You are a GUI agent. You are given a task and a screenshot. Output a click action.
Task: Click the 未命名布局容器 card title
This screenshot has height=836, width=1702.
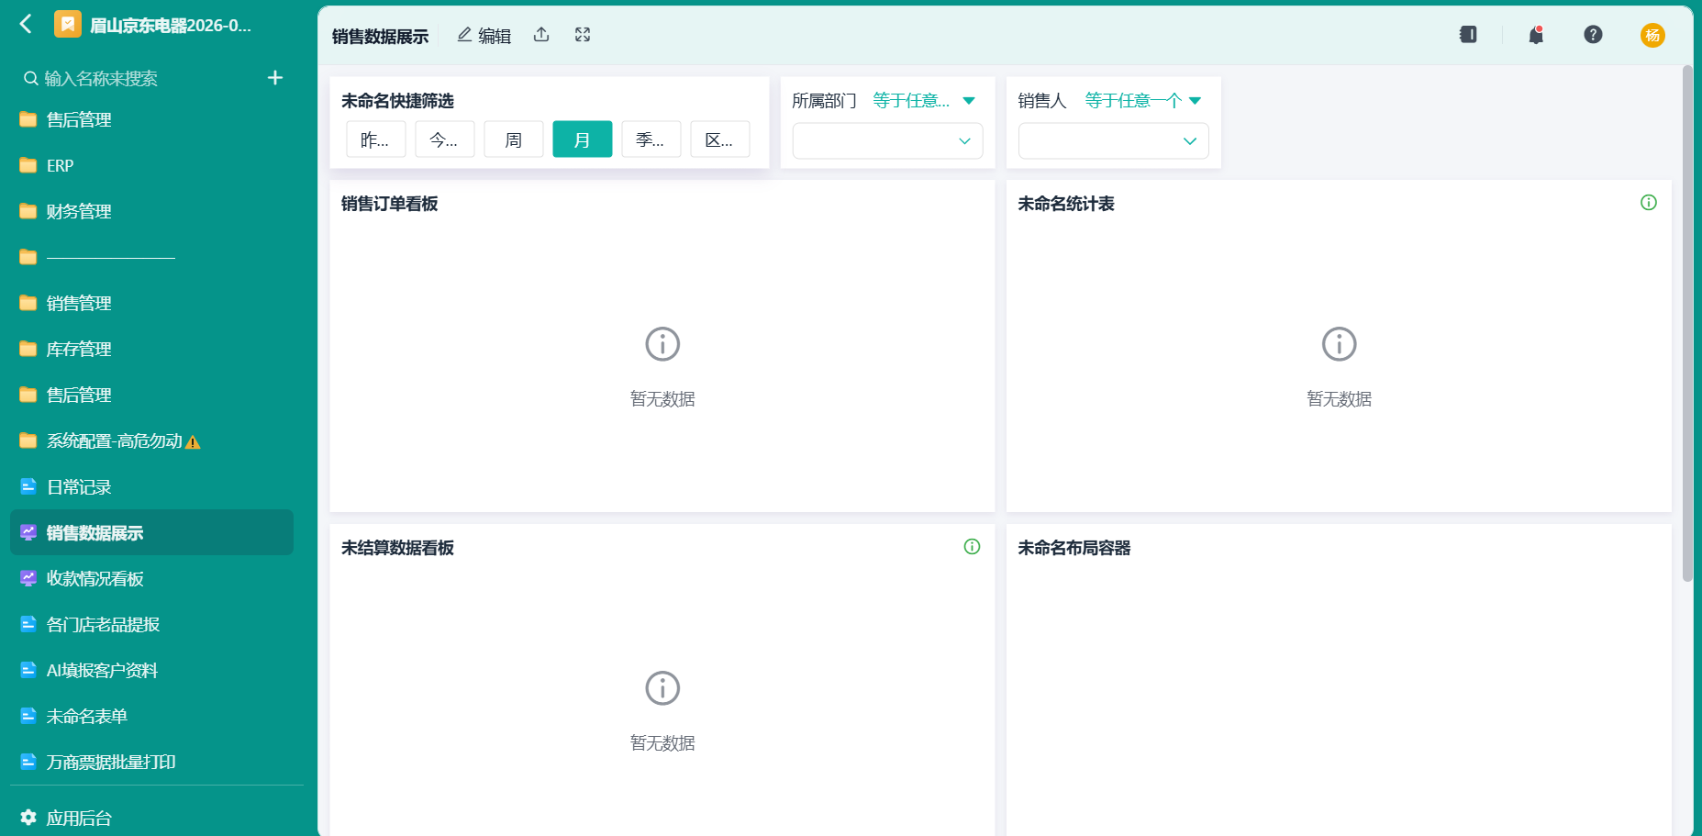tap(1073, 547)
